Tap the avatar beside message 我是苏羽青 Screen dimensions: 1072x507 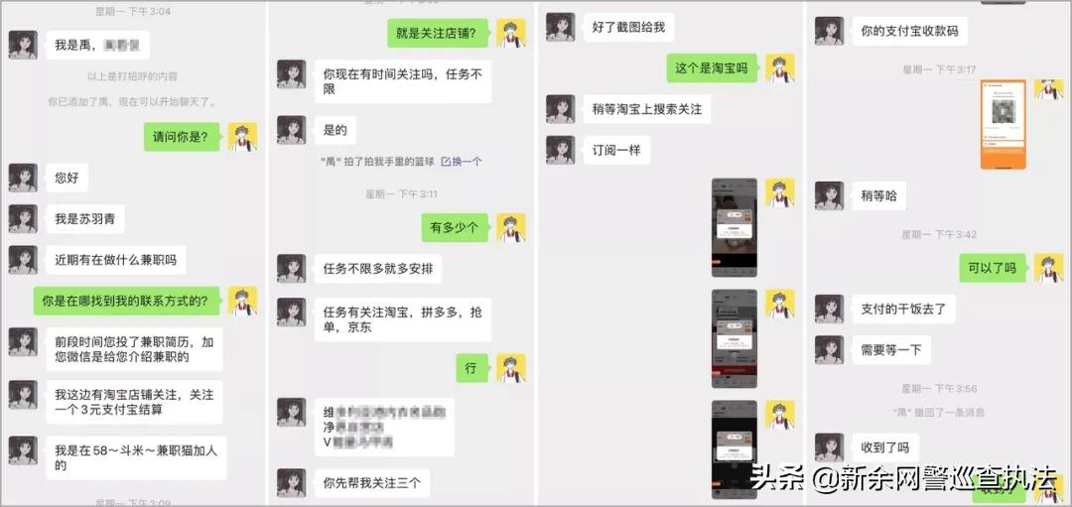point(23,218)
